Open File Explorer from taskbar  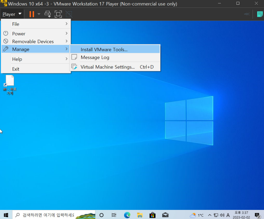coord(140,215)
